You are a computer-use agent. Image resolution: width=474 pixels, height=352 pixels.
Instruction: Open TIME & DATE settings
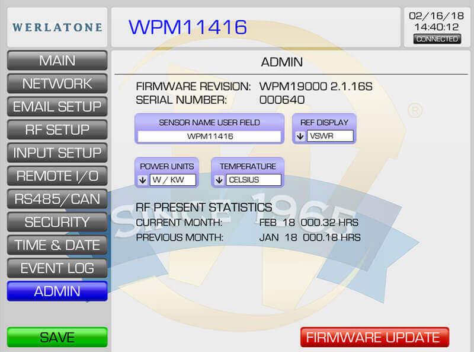(x=57, y=245)
